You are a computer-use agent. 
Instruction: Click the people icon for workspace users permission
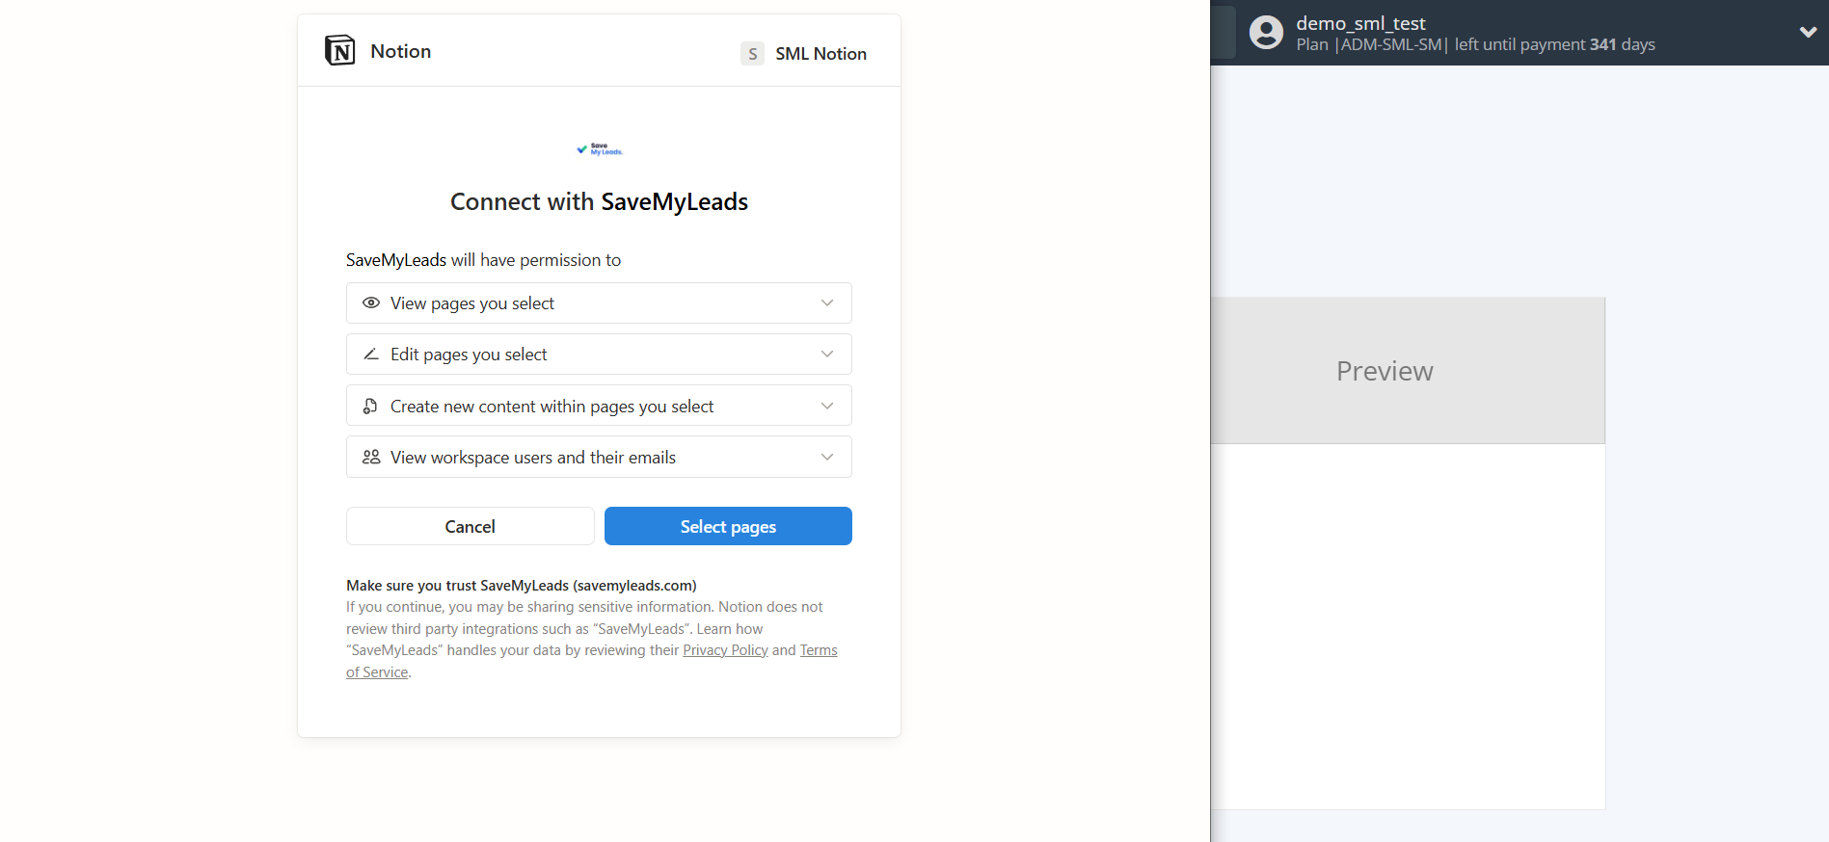coord(370,457)
